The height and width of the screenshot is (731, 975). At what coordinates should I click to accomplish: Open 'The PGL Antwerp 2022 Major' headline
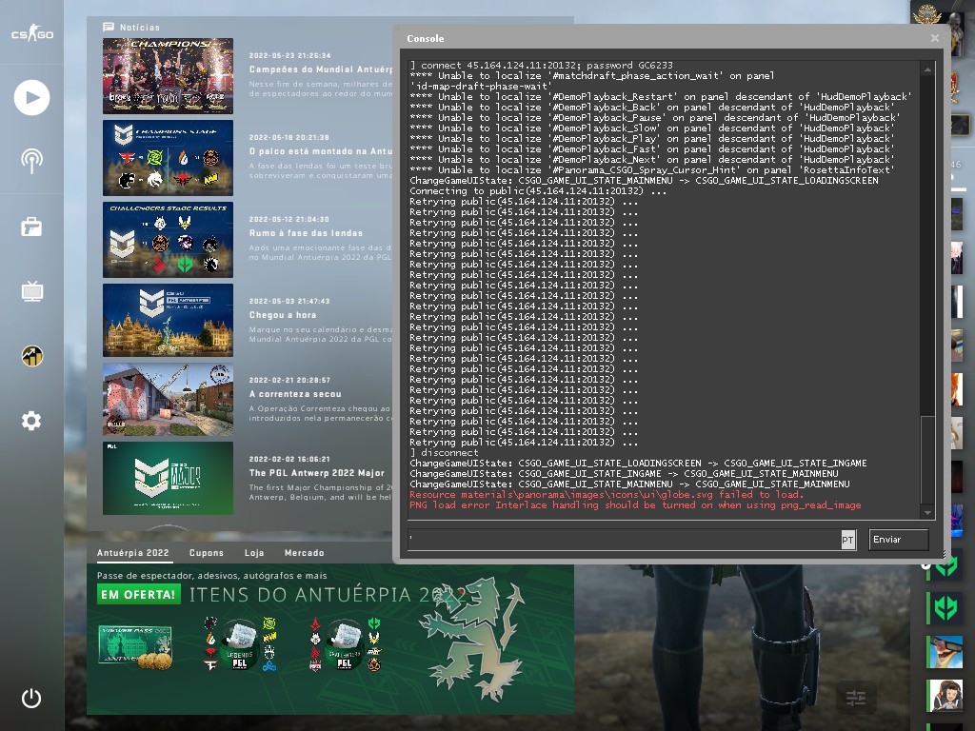(x=316, y=473)
